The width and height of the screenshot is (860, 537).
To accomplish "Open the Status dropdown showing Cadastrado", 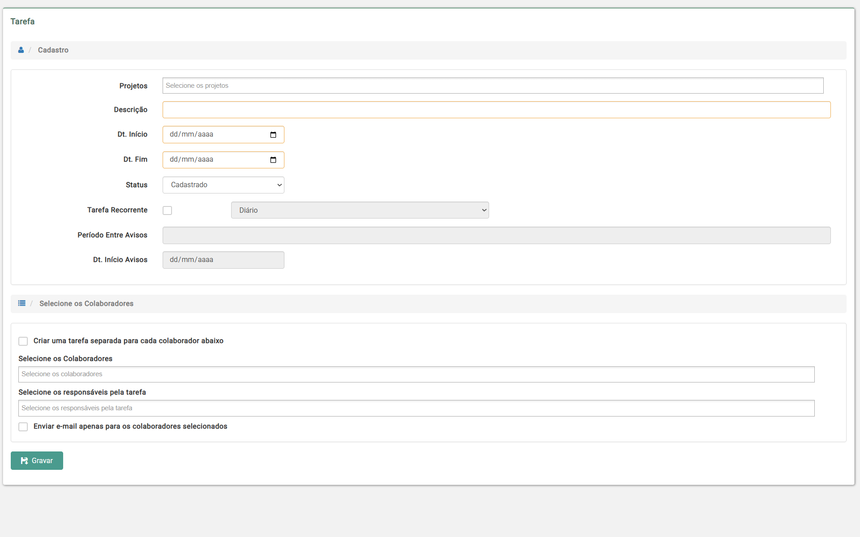I will click(223, 185).
